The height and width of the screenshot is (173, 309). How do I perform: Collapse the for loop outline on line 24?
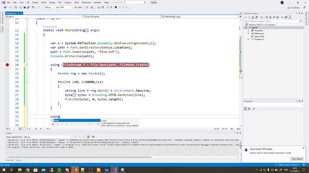tap(27, 82)
